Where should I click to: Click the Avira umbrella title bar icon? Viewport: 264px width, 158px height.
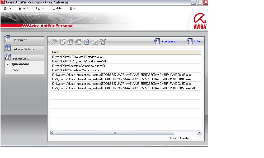pos(3,2)
